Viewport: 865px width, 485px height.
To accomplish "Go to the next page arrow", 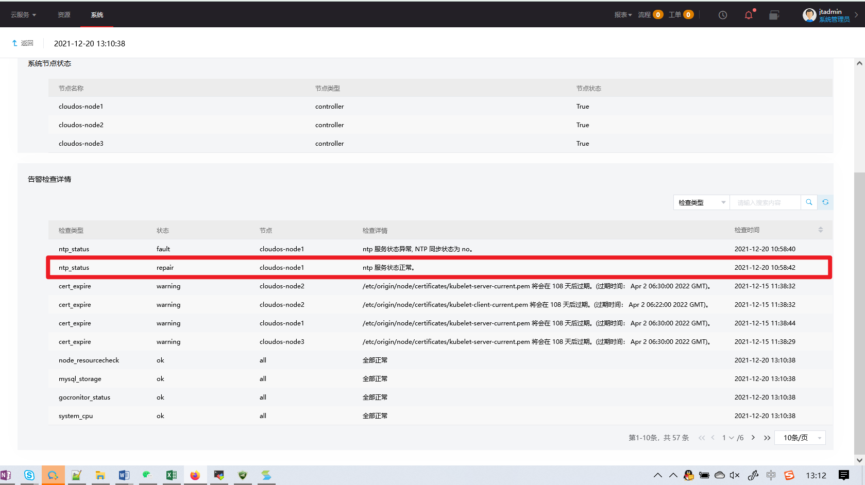I will (753, 438).
